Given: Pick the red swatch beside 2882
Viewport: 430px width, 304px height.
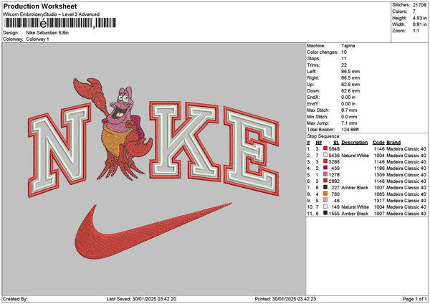Looking at the screenshot, I should [x=325, y=181].
